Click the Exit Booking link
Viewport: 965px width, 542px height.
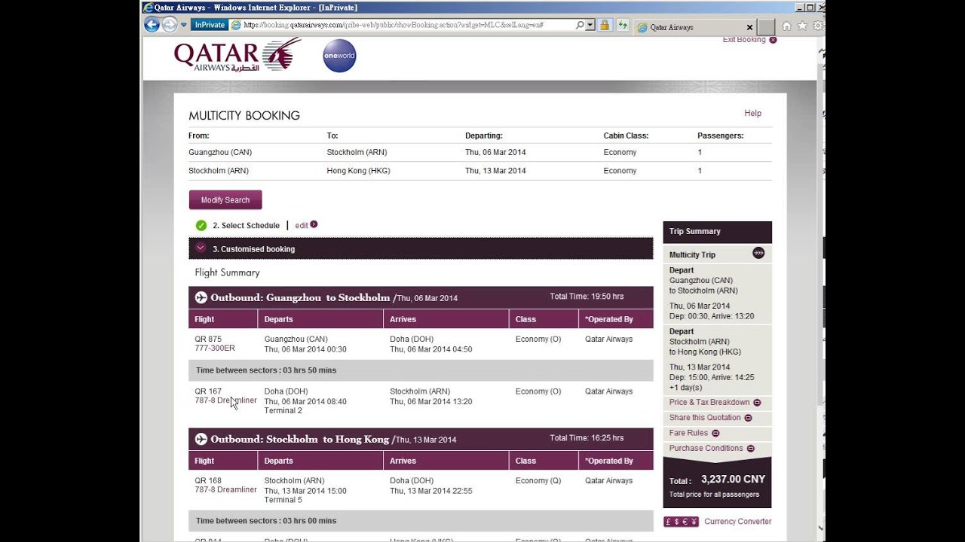pyautogui.click(x=749, y=40)
